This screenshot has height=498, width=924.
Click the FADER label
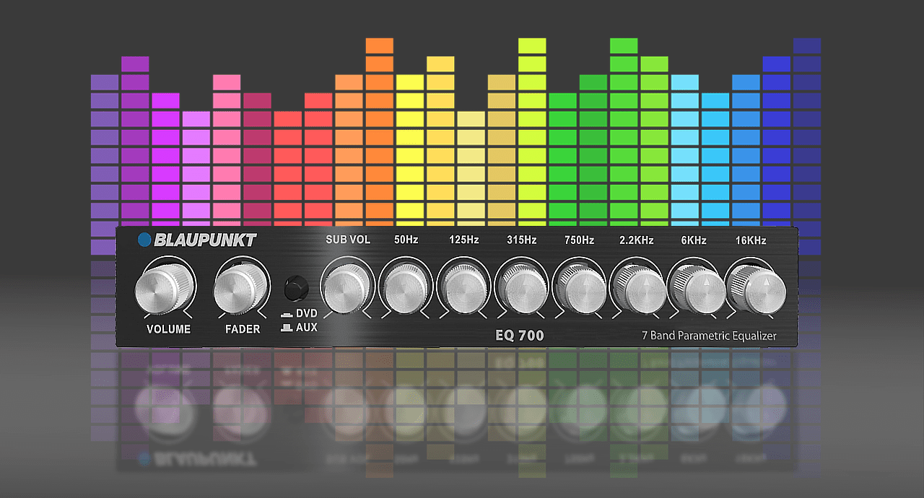tap(244, 329)
